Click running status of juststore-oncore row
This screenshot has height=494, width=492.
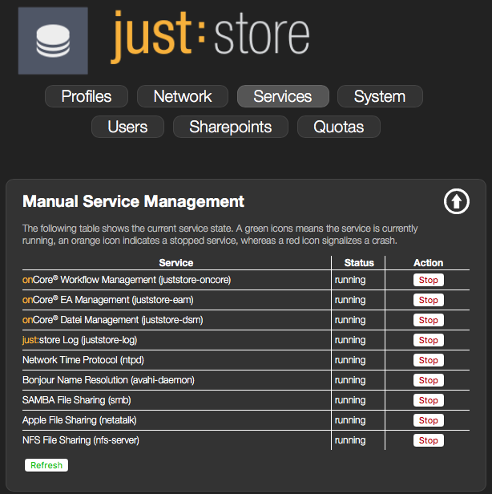pos(350,280)
